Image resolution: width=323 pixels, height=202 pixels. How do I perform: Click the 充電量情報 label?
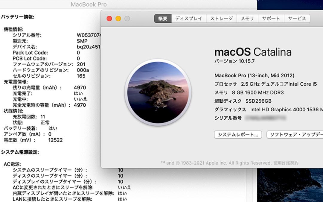click(16, 82)
